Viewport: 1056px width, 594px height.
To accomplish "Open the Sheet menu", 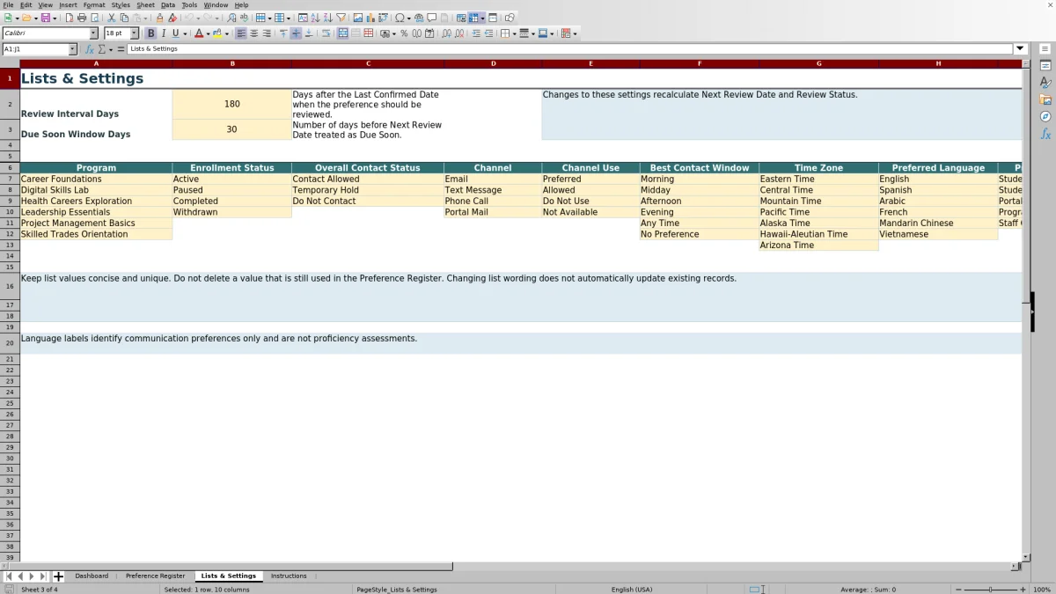I will pos(145,5).
